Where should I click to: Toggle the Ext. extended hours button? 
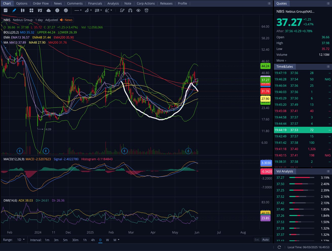coord(257,240)
